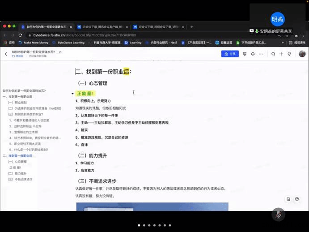Screen dimensions: 309x232
Task: Open search with the magnifier icon
Action: [x=273, y=54]
